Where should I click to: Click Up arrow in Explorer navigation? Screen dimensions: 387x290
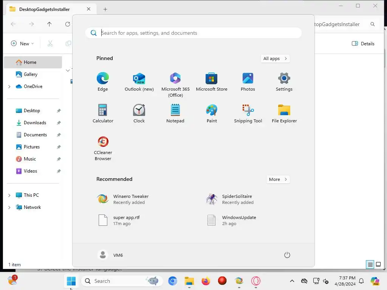click(x=50, y=24)
